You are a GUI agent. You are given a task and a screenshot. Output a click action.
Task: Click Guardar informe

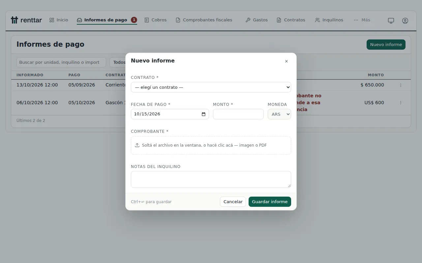pos(270,202)
